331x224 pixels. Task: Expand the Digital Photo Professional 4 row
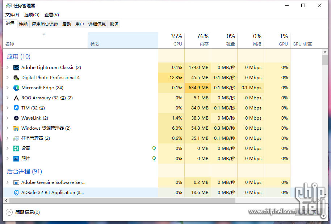coord(8,77)
